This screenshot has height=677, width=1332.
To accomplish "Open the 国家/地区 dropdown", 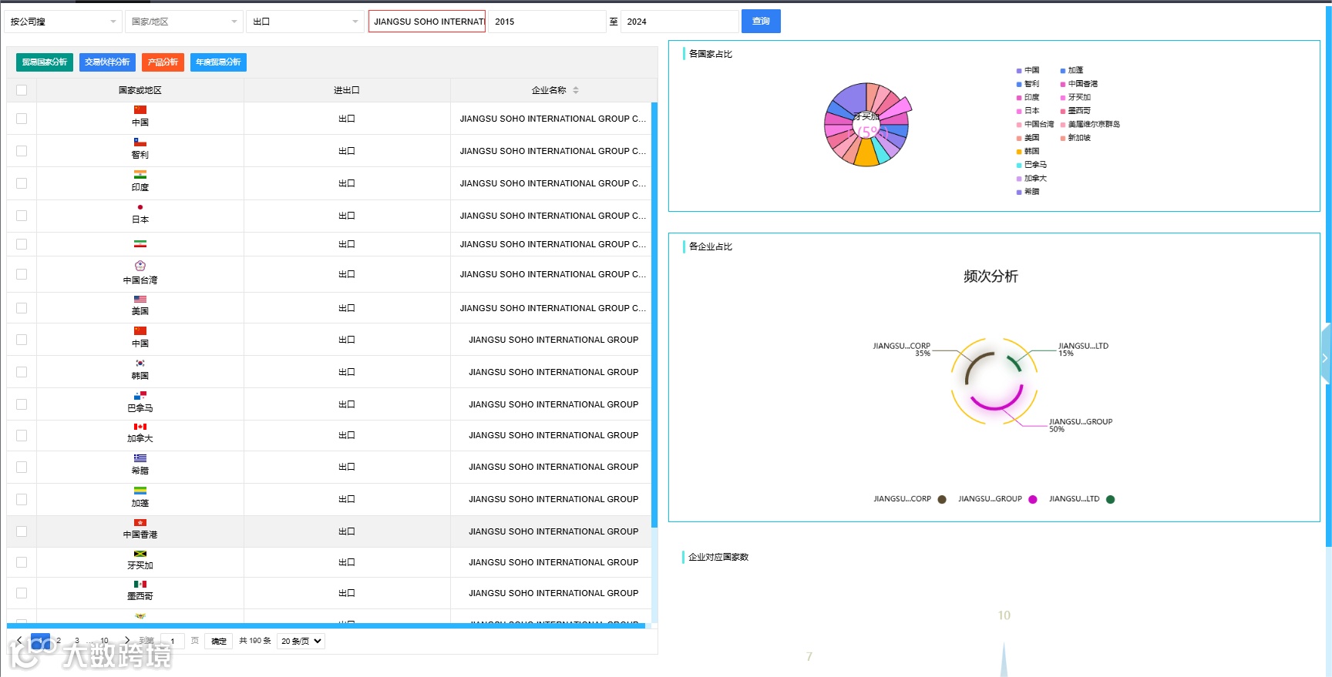I will [x=184, y=22].
